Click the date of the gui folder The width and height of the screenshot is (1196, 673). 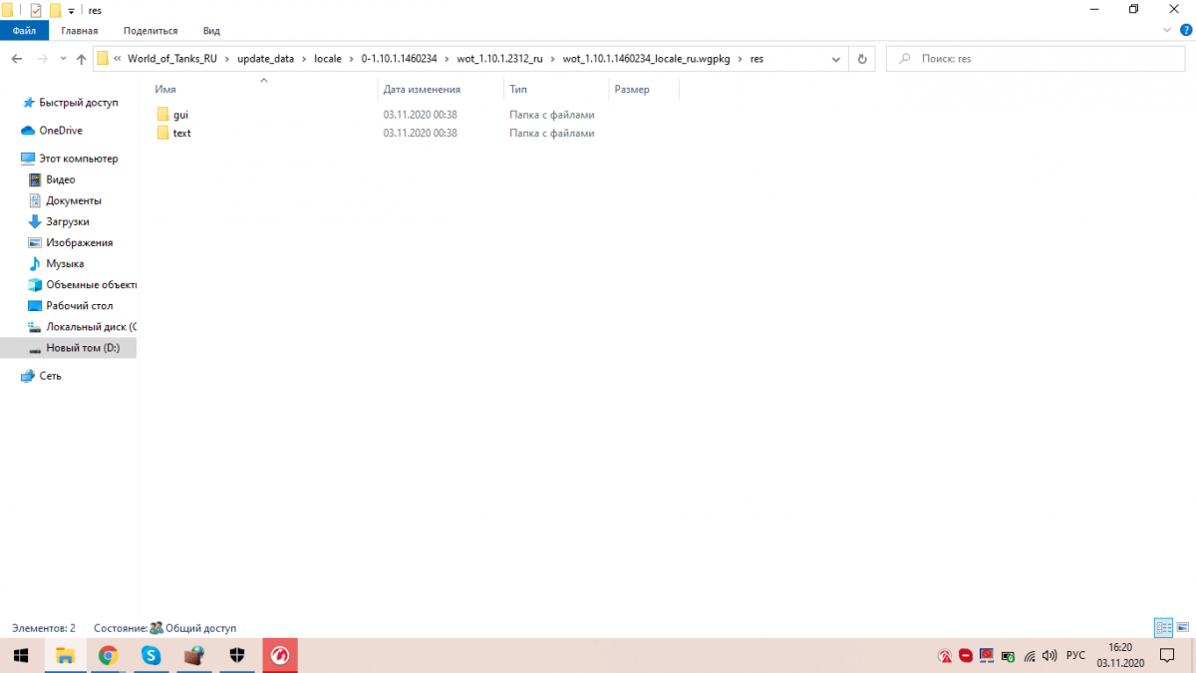[420, 115]
